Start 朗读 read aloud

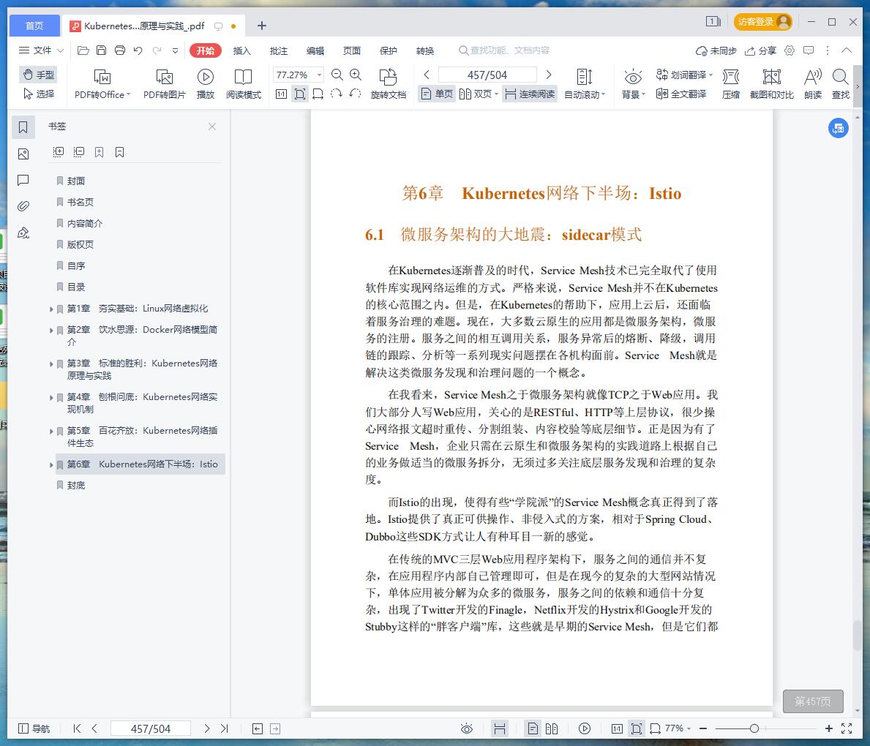click(x=813, y=84)
